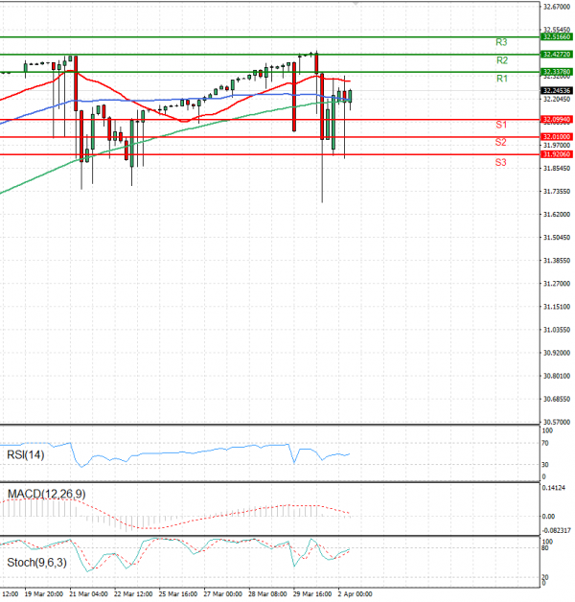The width and height of the screenshot is (575, 602).
Task: Click the S3 support level label
Action: (500, 162)
